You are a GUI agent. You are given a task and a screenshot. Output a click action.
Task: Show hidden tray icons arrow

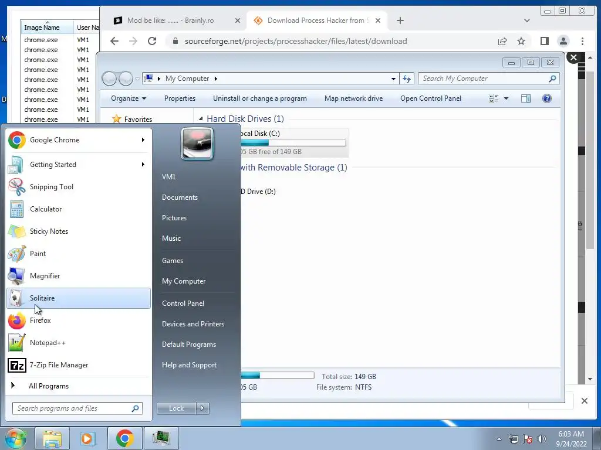(499, 439)
